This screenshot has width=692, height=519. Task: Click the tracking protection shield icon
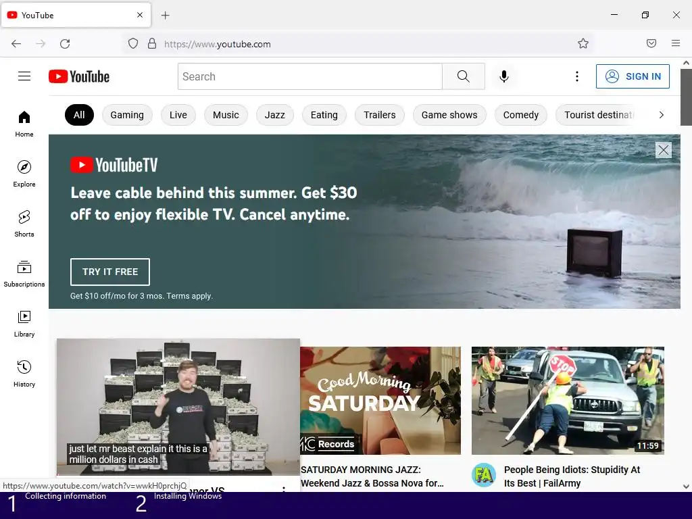(133, 43)
